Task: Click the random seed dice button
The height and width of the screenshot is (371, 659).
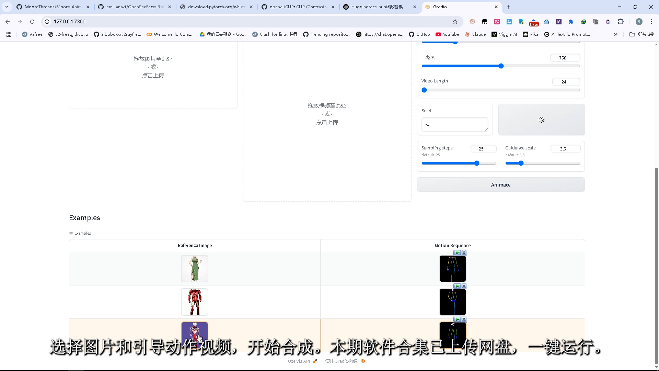Action: point(541,120)
